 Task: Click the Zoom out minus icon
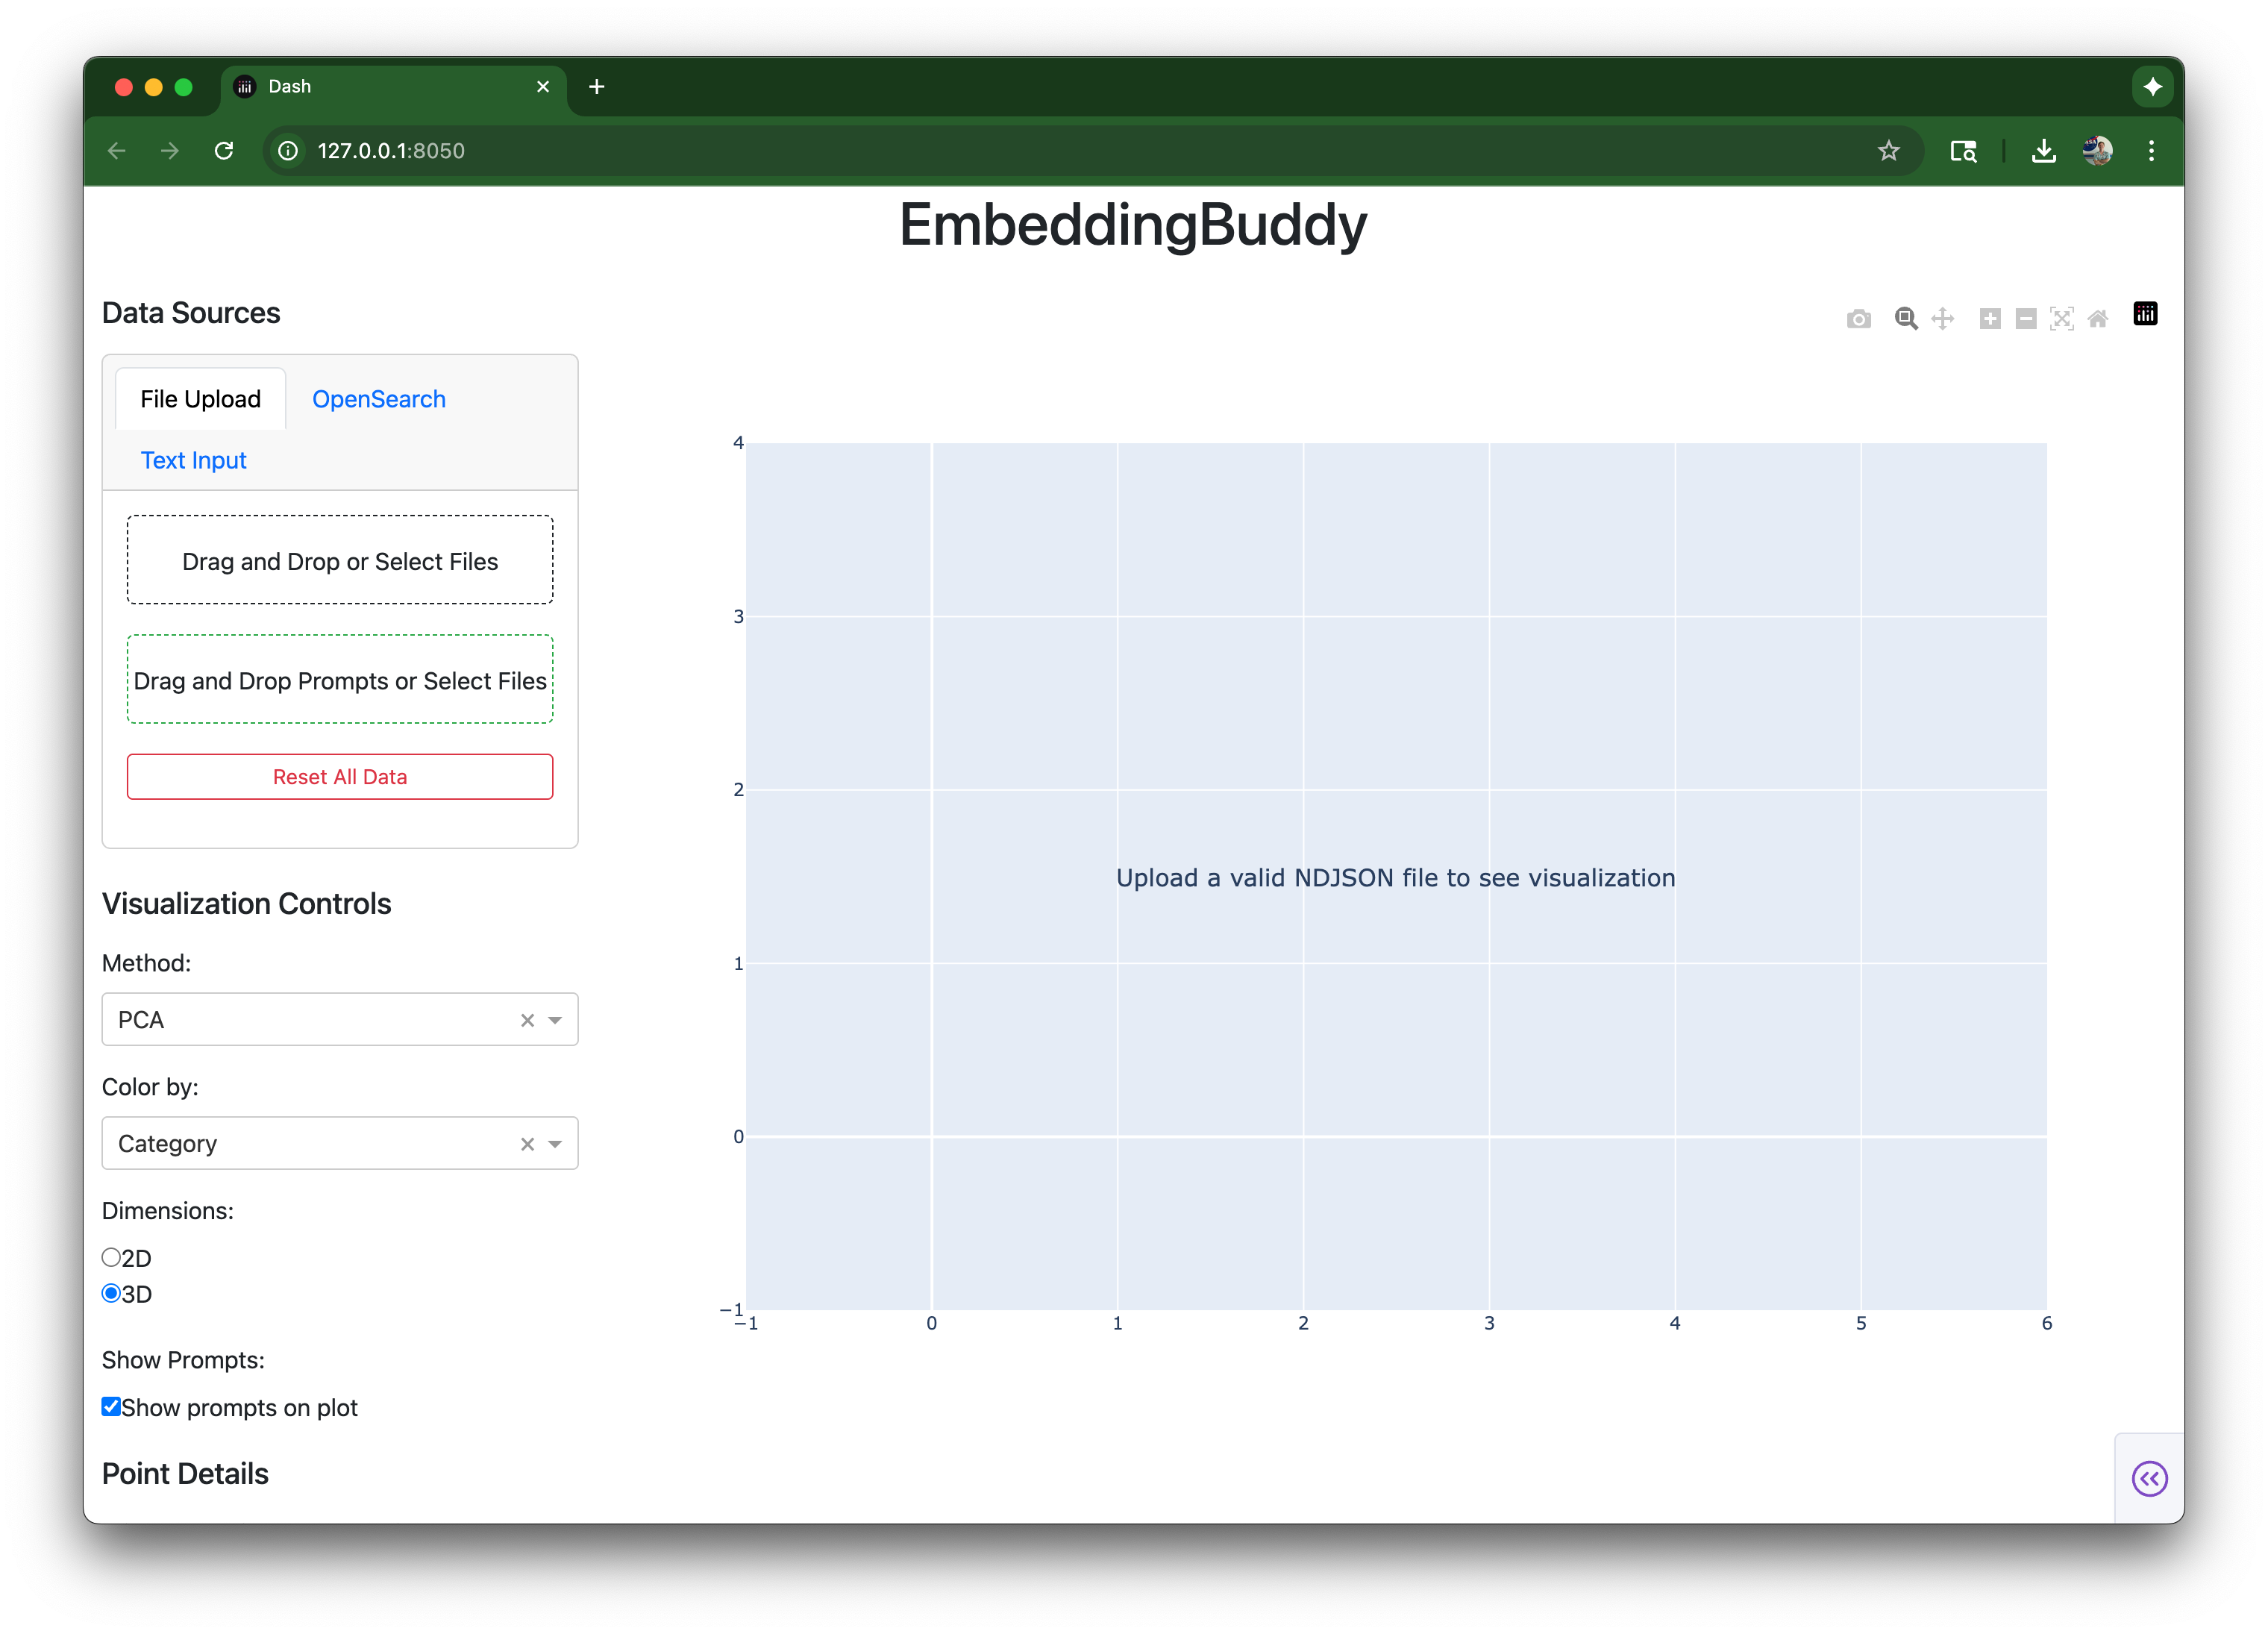point(2026,319)
